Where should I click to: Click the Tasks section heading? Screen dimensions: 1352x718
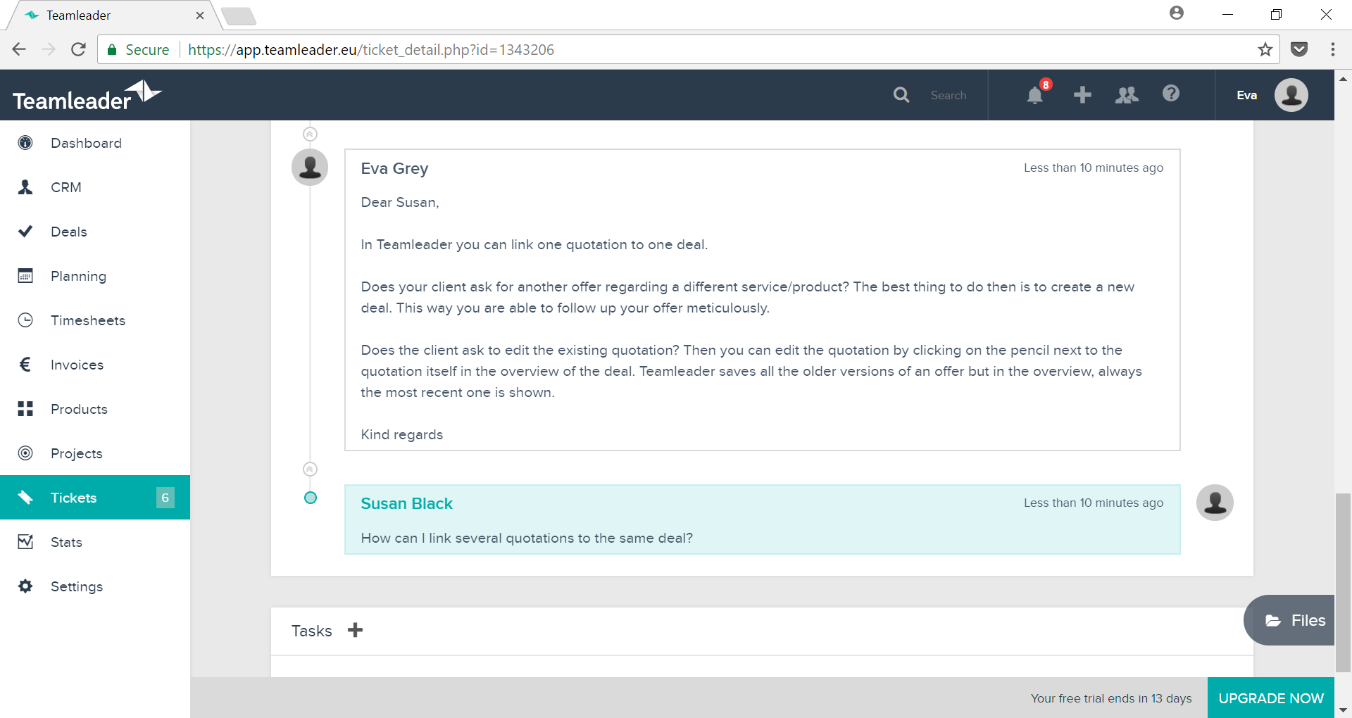312,631
